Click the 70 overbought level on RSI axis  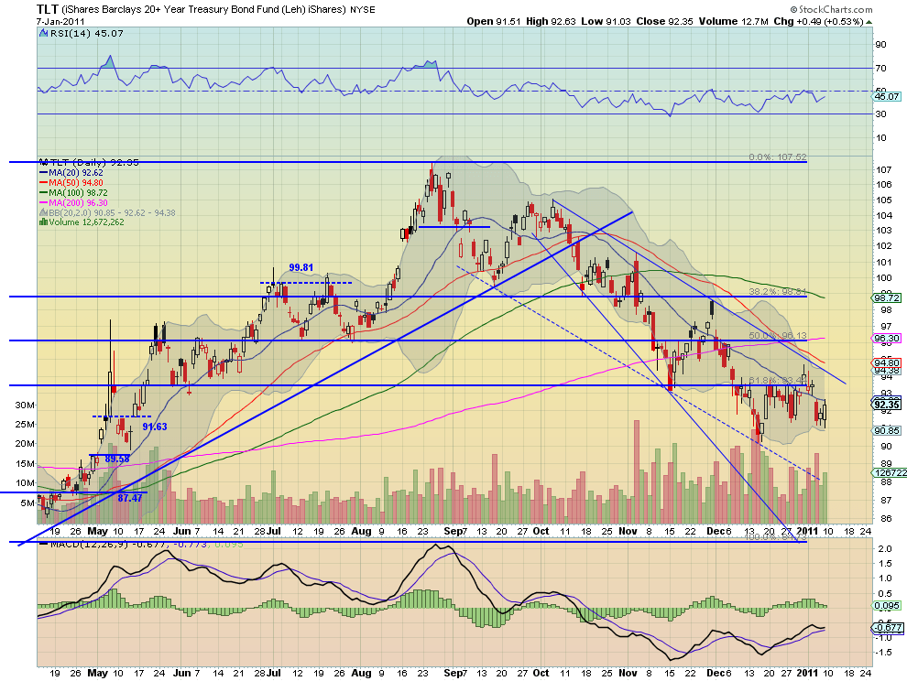point(880,69)
